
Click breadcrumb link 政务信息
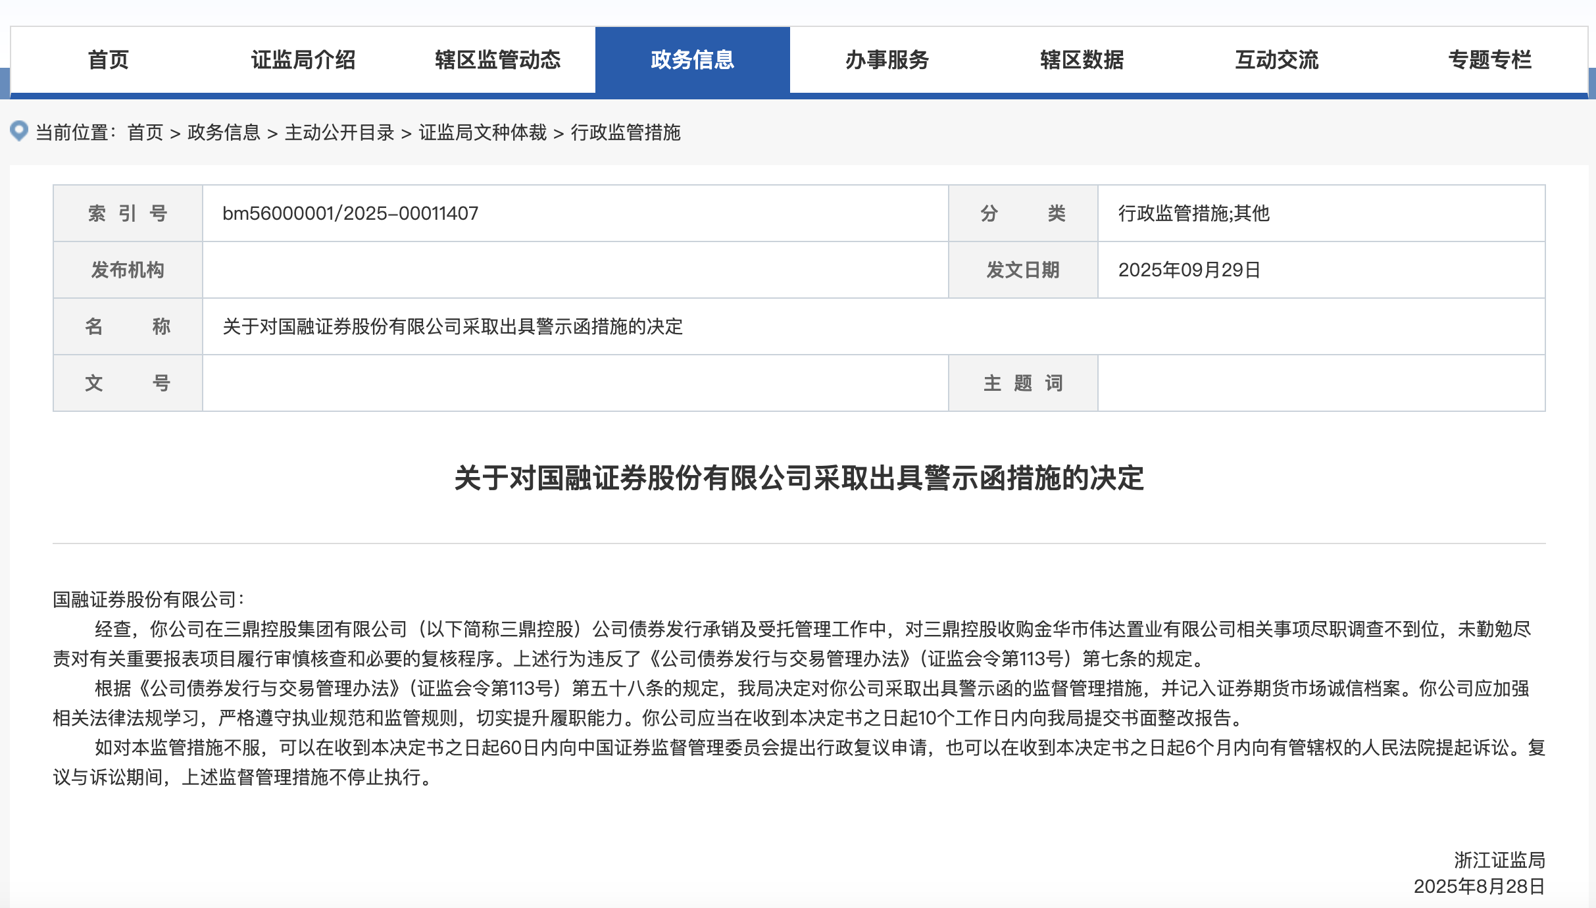pos(224,132)
